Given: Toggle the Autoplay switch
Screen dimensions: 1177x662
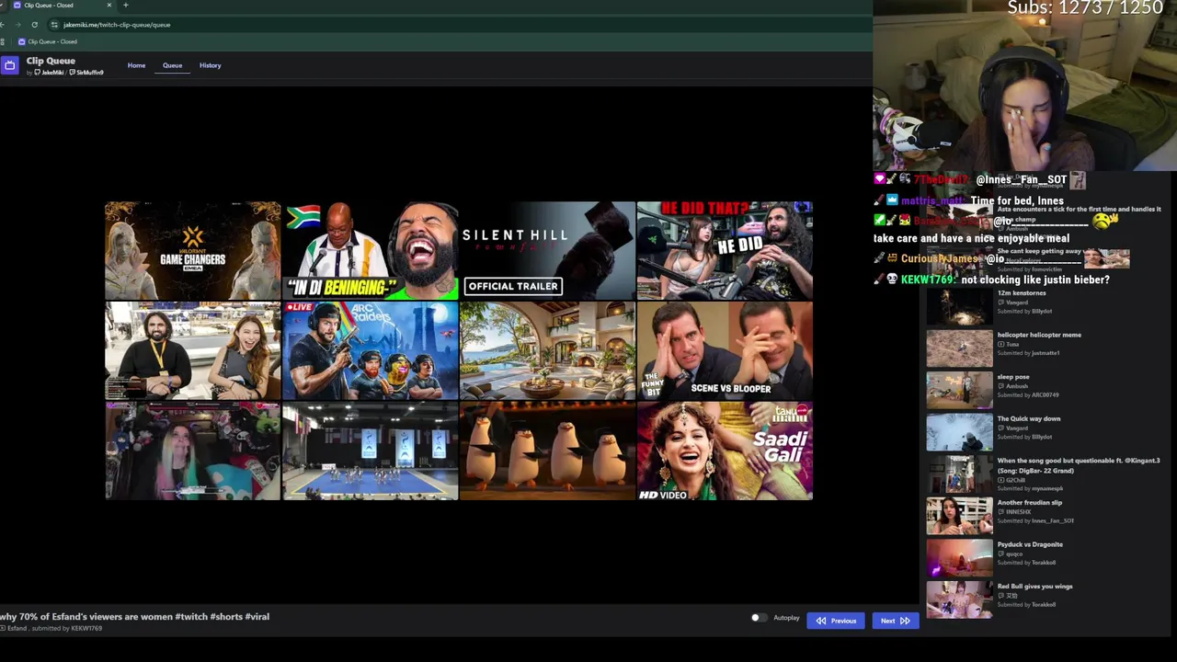Looking at the screenshot, I should tap(758, 618).
